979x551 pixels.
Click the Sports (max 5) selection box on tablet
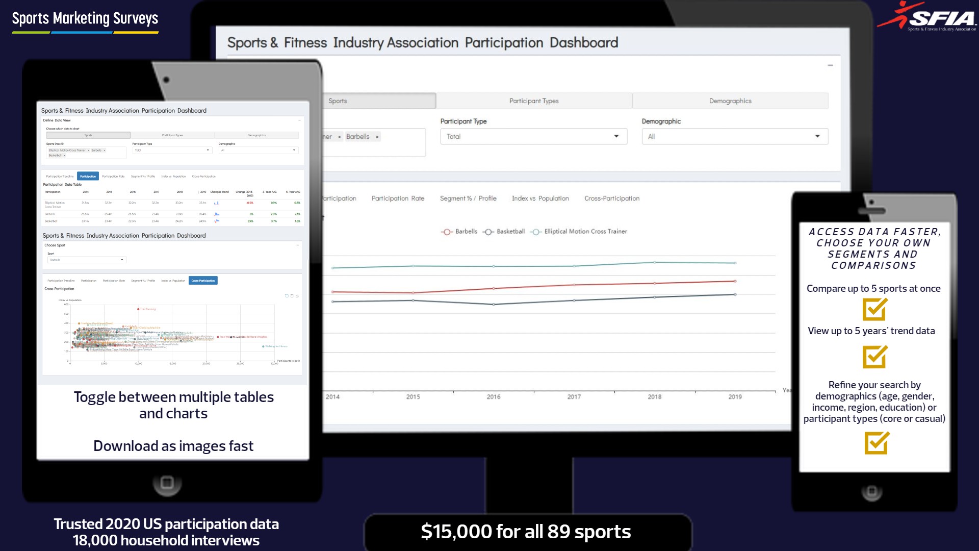click(86, 153)
